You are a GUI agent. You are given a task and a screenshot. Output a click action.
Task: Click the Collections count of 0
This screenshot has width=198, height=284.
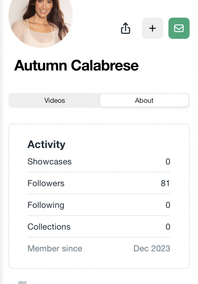pyautogui.click(x=168, y=227)
